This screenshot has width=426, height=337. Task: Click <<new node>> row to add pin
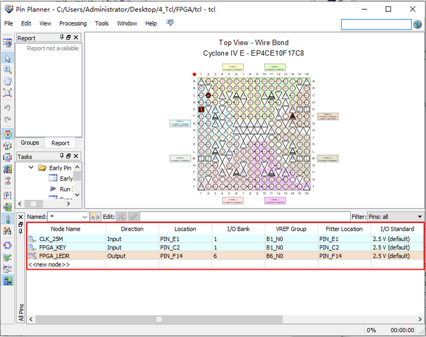49,264
